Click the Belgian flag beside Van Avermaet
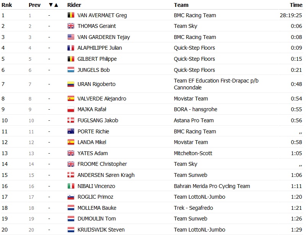Image resolution: width=307 pixels, height=235 pixels. pos(71,15)
